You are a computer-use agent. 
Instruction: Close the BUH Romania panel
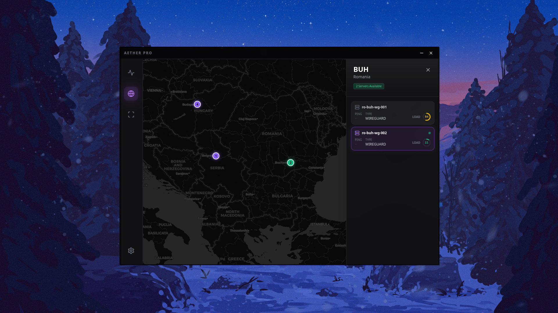428,70
